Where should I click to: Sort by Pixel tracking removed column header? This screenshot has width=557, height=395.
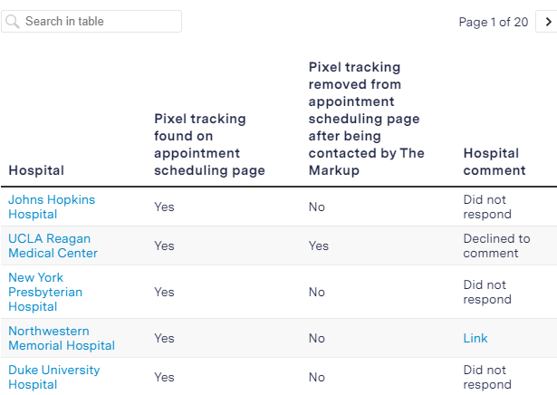tap(366, 119)
